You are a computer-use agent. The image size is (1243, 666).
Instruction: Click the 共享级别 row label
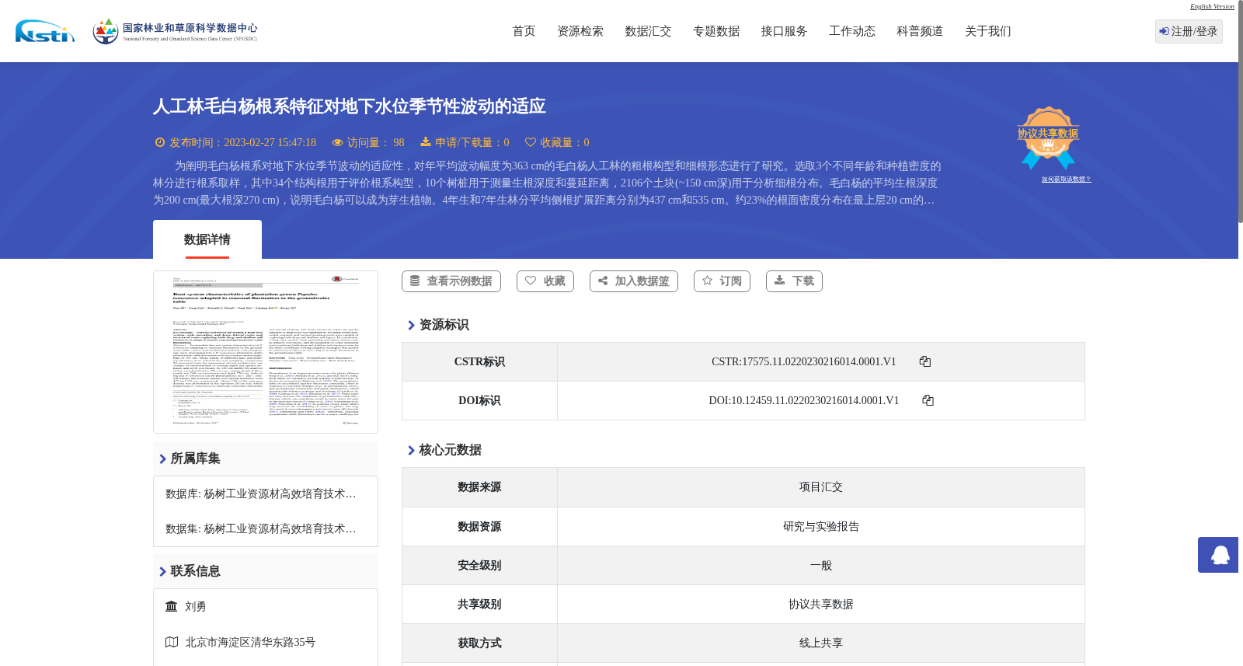click(x=479, y=605)
